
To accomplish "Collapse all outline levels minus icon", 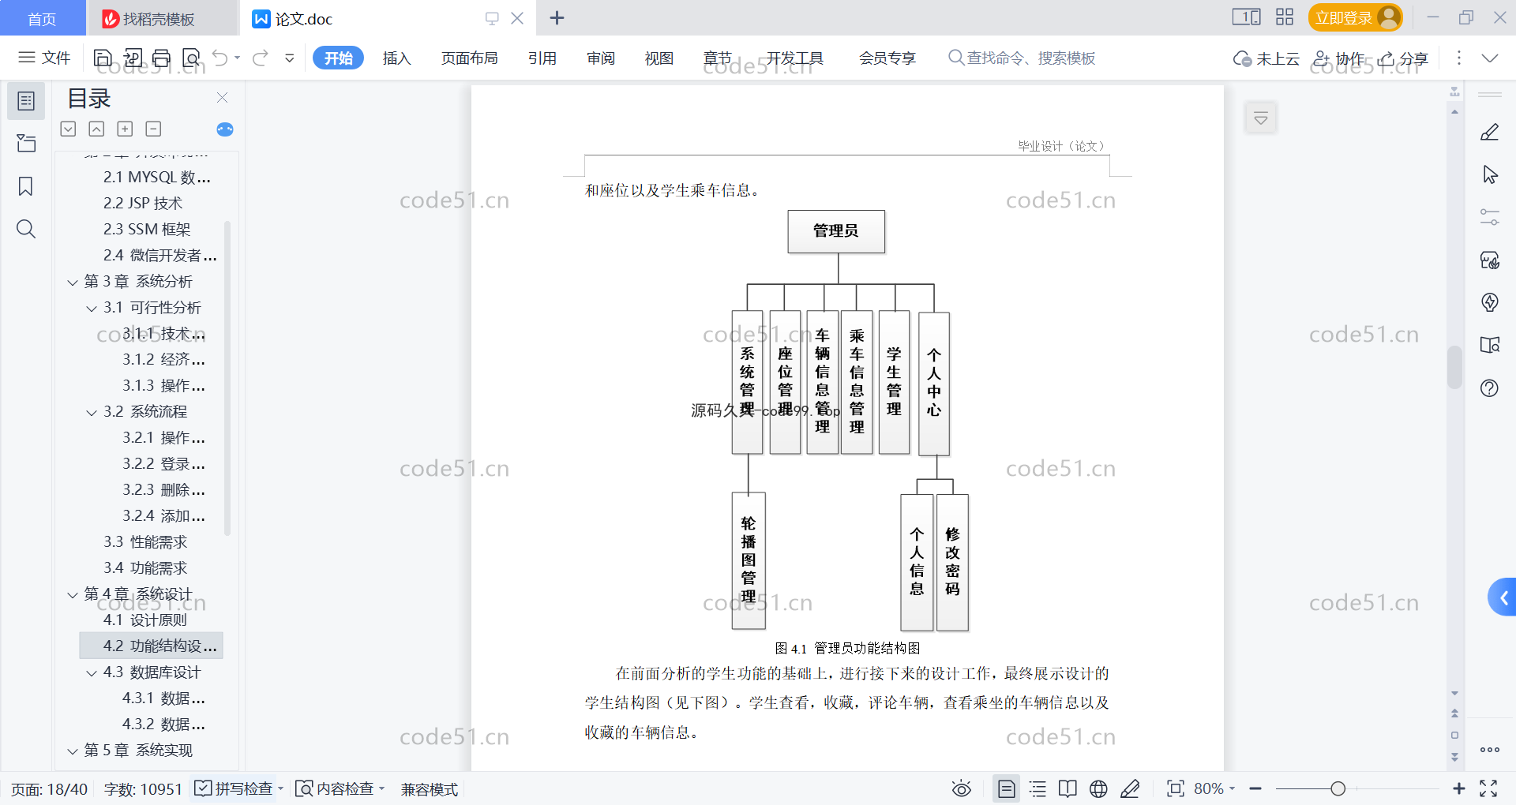I will (153, 129).
